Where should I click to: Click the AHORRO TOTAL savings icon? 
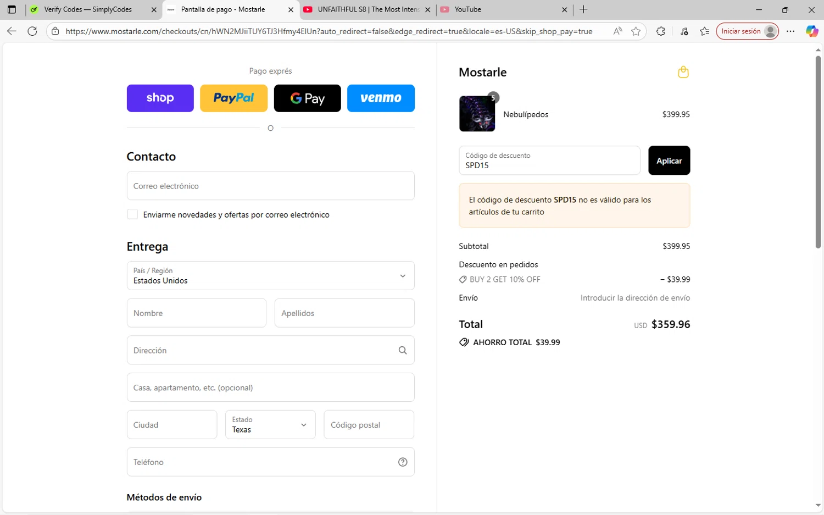[x=464, y=342]
